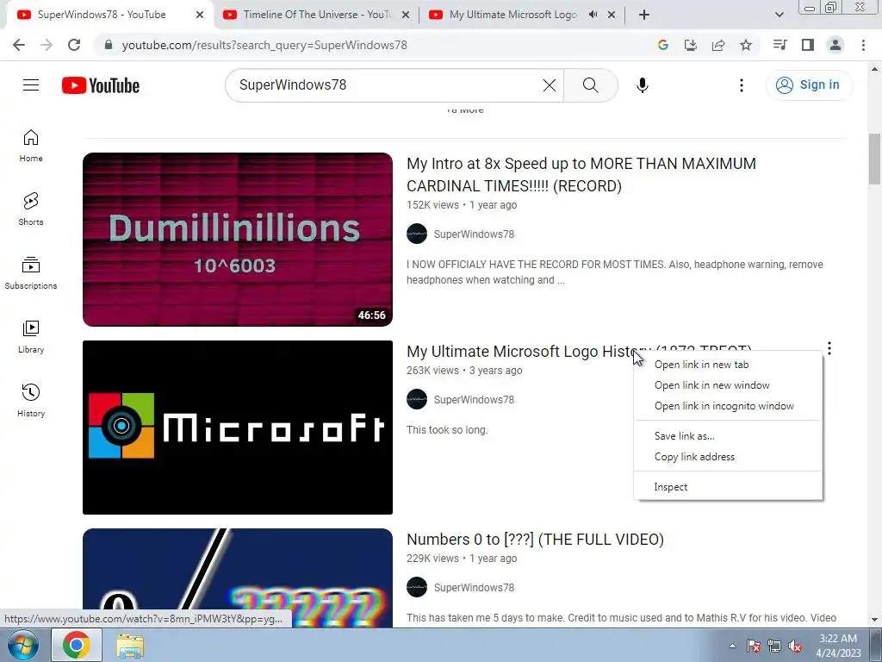Click the page vertical scrollbar thumb

tap(874, 159)
